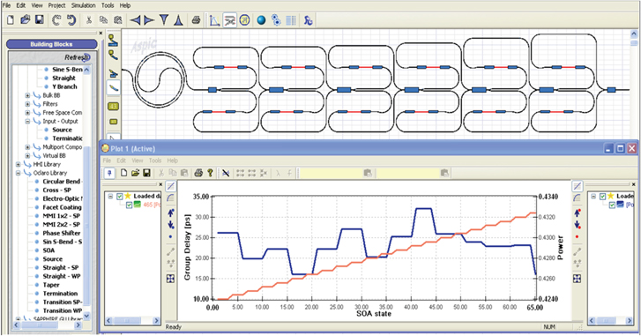Open the Help menu in the Plot 1 window

click(x=173, y=161)
